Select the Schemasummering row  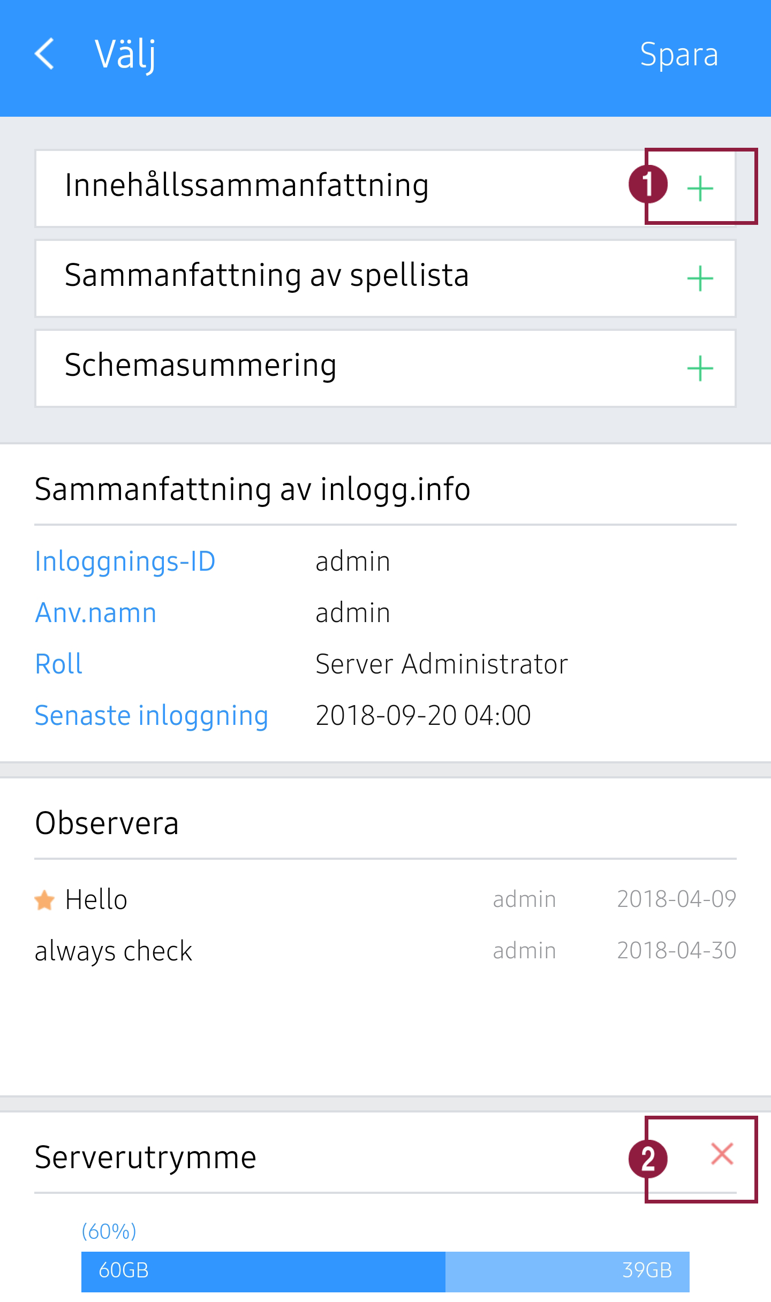click(x=201, y=366)
